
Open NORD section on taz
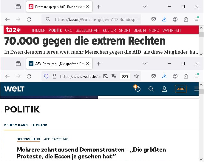click(x=154, y=30)
